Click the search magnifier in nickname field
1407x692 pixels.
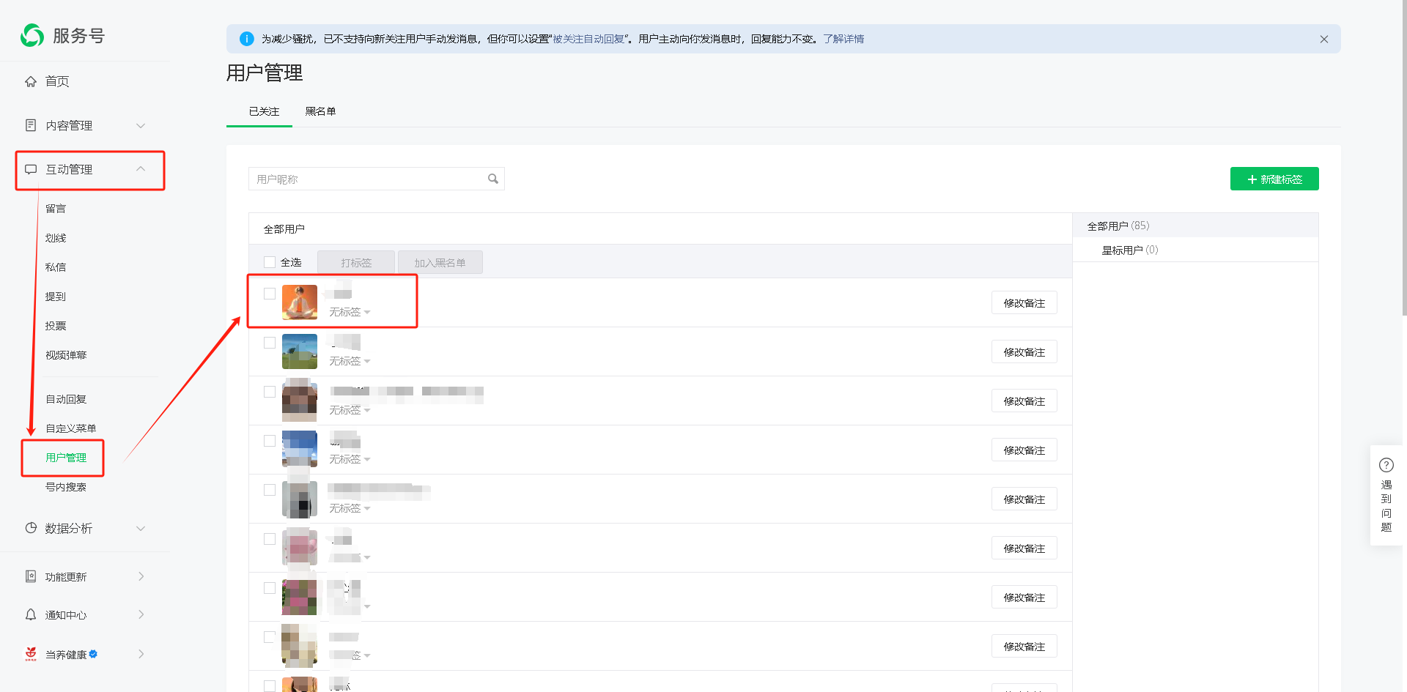[x=493, y=179]
